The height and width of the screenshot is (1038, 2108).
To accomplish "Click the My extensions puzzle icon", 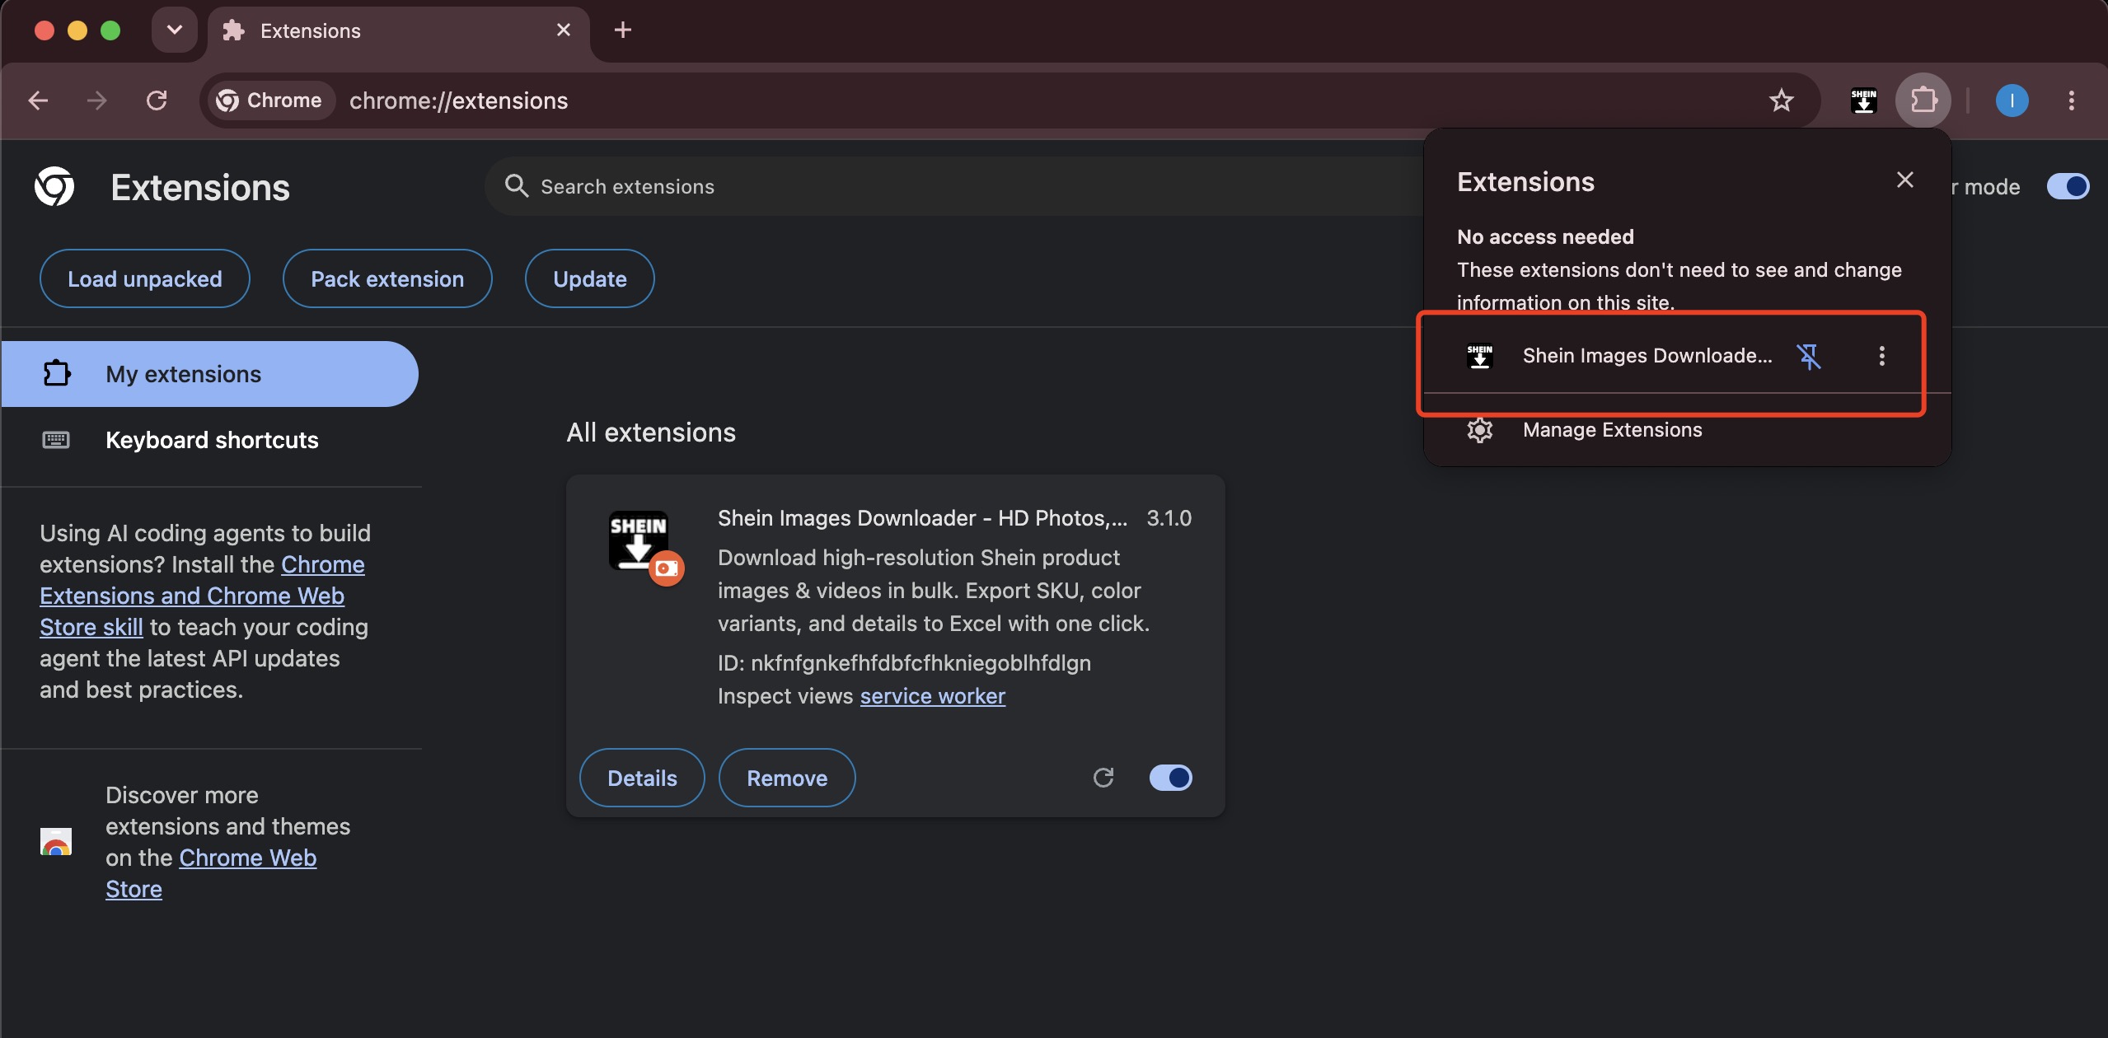I will coord(56,373).
